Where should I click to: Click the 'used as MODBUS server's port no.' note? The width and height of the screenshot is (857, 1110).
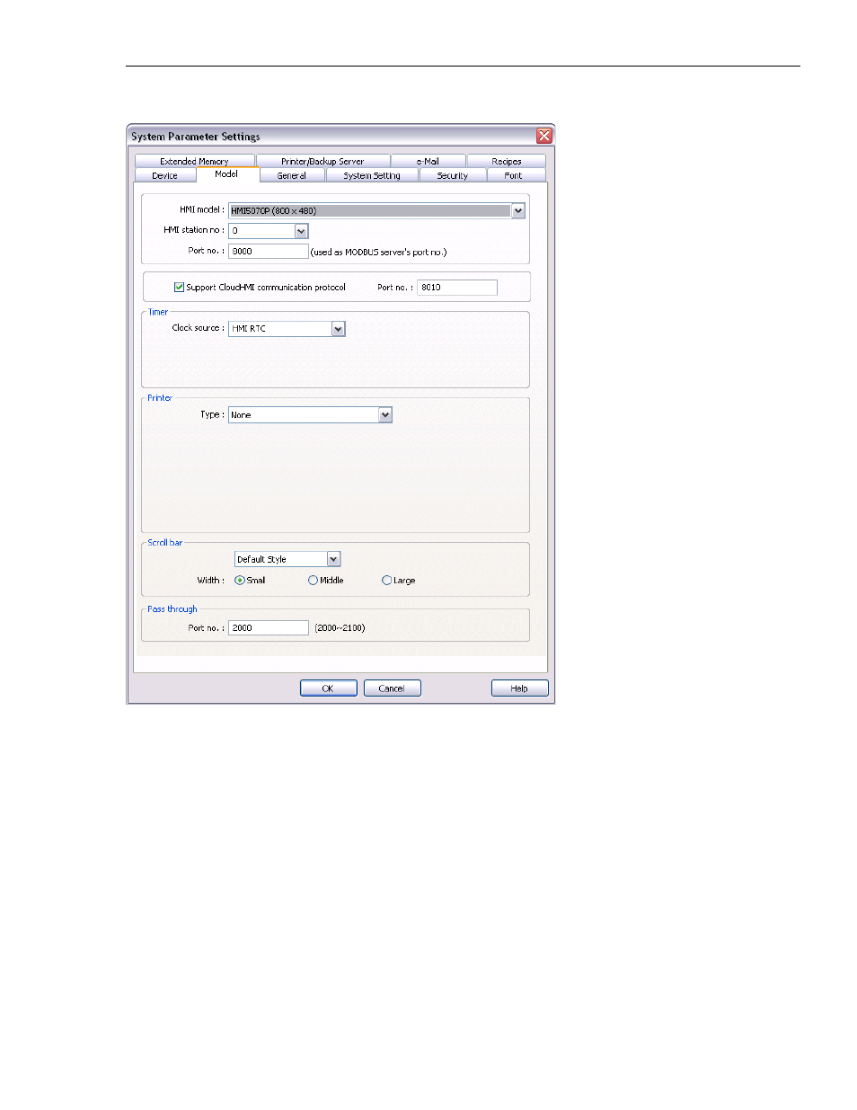(379, 253)
